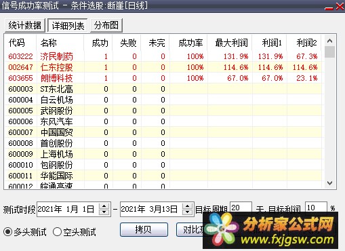Show the 分布图 tab
Viewport: 345px width, 251px height.
tap(106, 25)
